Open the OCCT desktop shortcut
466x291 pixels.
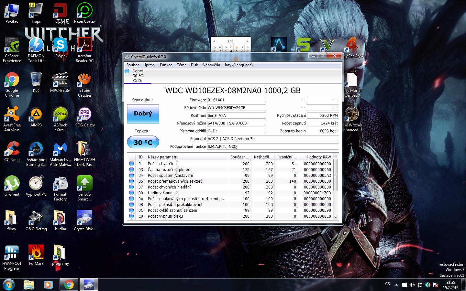(x=61, y=13)
